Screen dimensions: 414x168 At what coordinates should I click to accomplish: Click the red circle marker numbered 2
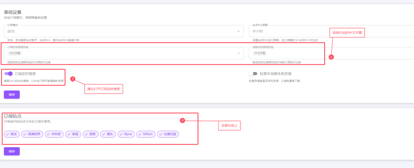tap(73, 79)
